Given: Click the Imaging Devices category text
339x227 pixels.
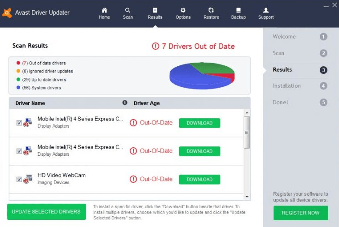Looking at the screenshot, I should [53, 182].
